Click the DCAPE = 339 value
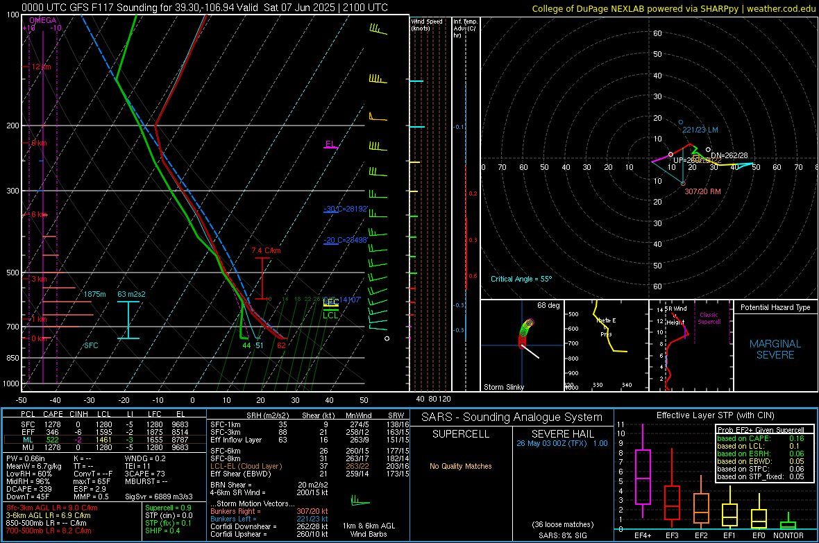The height and width of the screenshot is (543, 819). [28, 489]
